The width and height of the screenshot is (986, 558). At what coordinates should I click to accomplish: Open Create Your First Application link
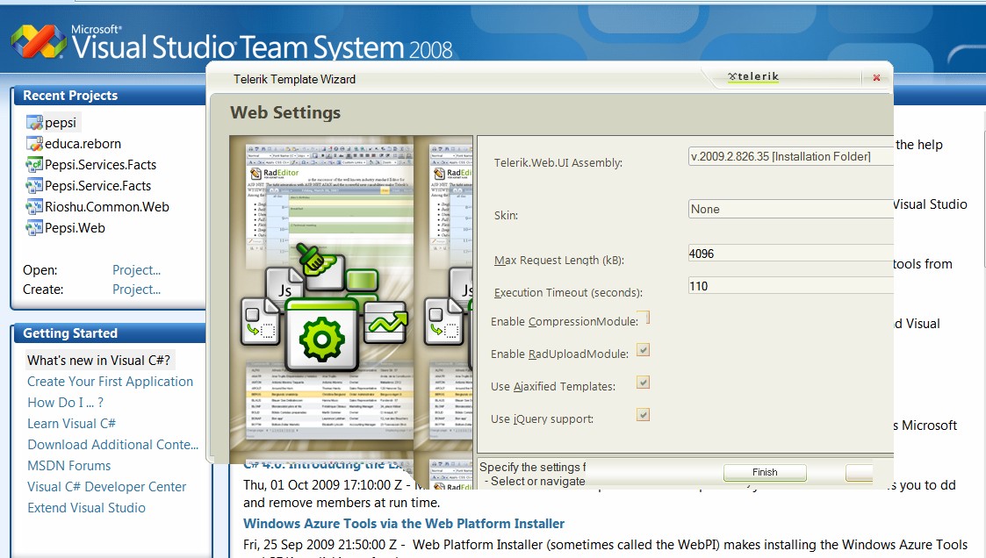click(110, 382)
